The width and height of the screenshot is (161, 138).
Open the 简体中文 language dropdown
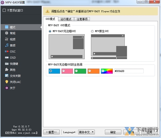[86, 132]
